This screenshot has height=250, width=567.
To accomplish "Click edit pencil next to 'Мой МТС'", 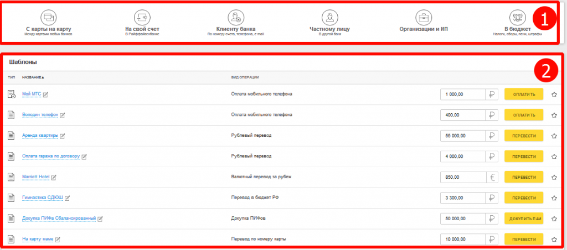I will coord(46,94).
